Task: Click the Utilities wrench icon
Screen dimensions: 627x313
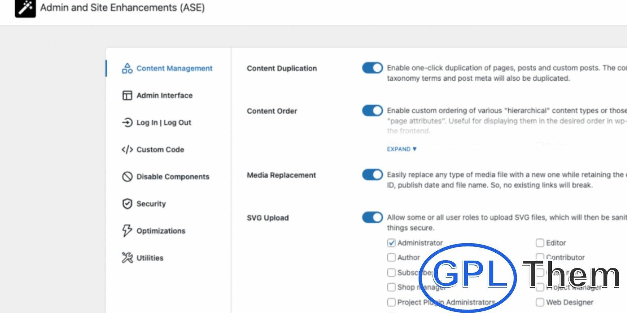Action: (x=127, y=258)
